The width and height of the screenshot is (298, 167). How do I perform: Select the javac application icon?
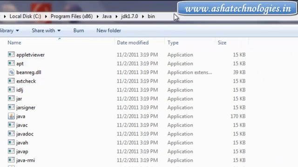click(x=11, y=125)
